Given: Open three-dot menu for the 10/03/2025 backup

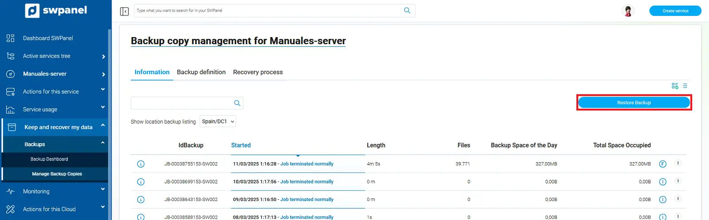Looking at the screenshot, I should (678, 181).
